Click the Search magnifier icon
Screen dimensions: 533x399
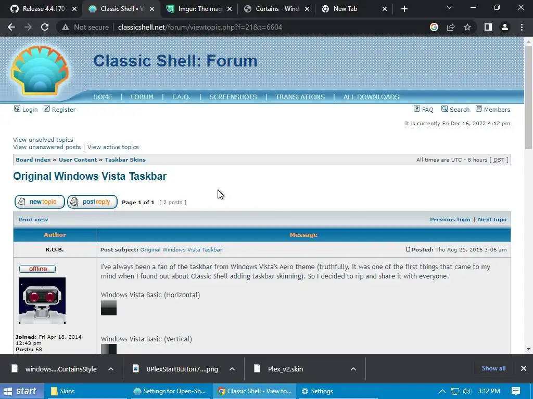click(x=445, y=109)
